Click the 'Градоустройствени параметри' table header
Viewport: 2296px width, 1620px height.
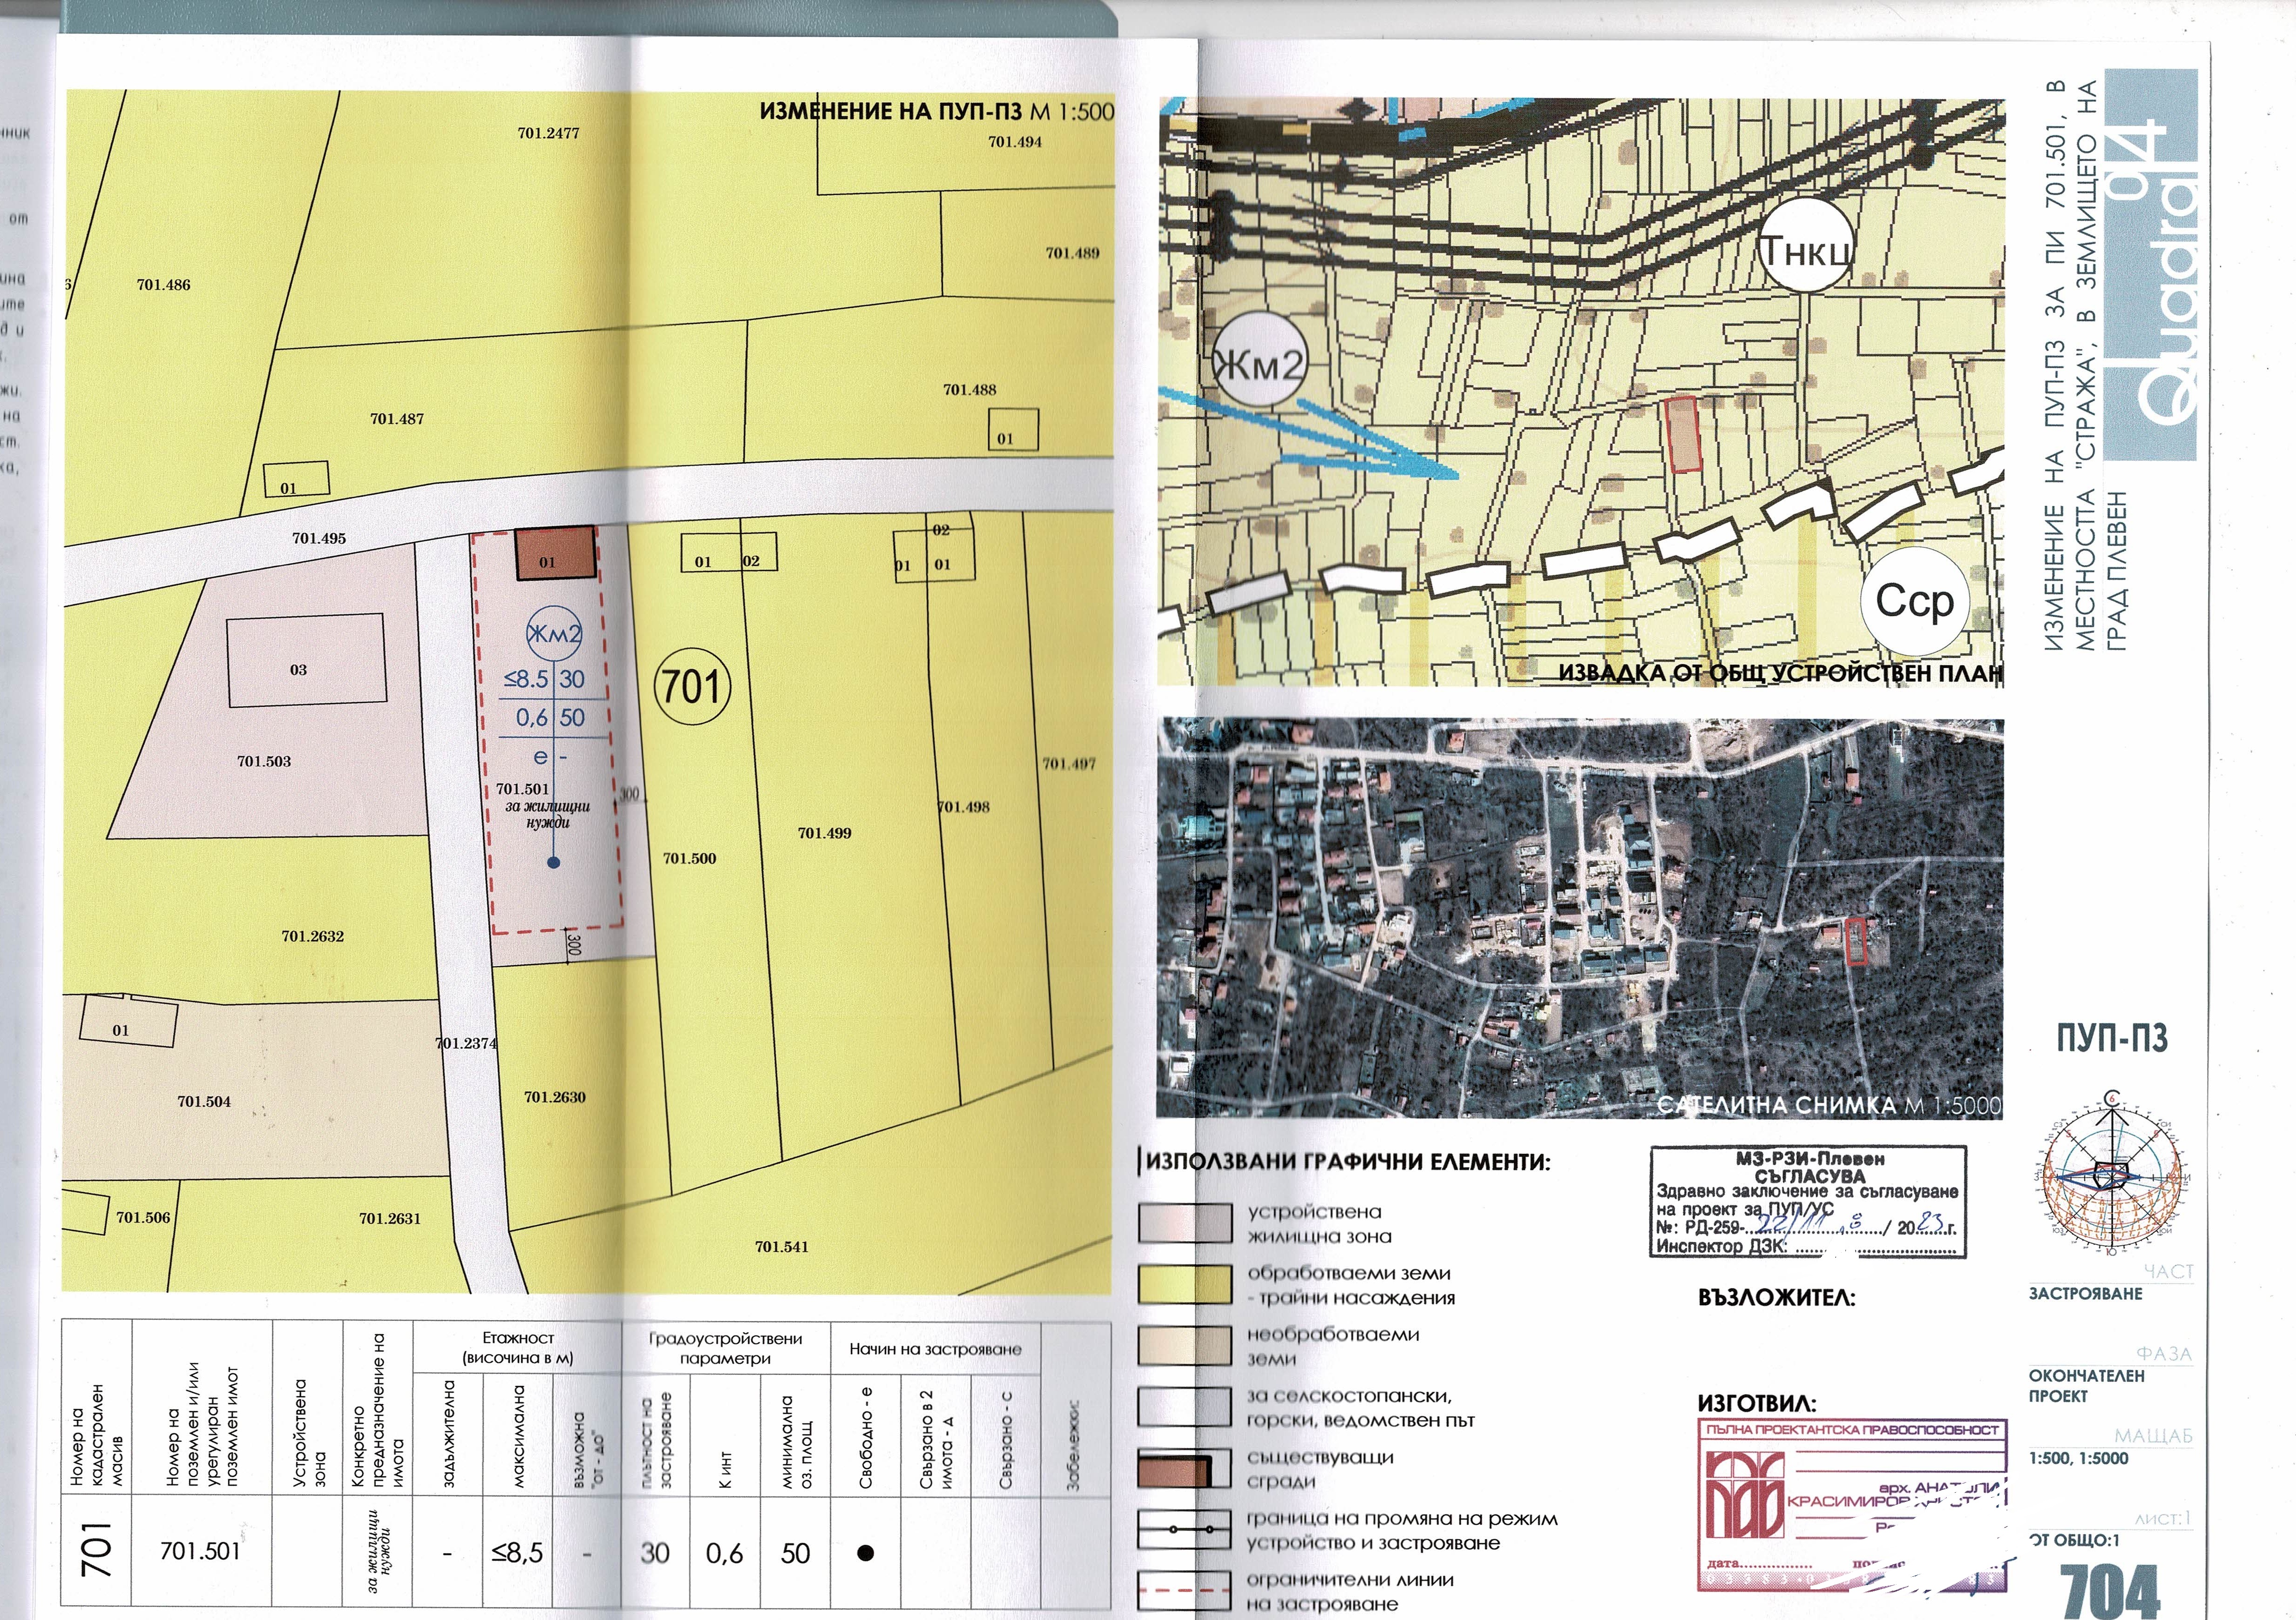coord(725,1348)
